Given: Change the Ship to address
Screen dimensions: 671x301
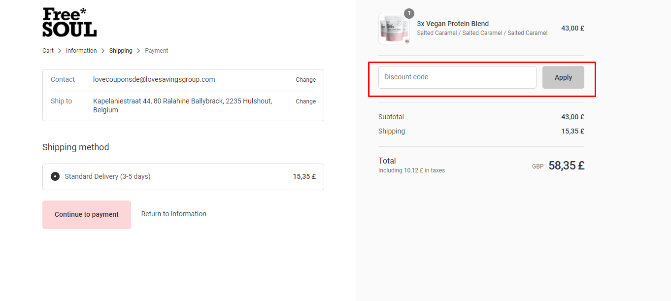Looking at the screenshot, I should (x=305, y=101).
